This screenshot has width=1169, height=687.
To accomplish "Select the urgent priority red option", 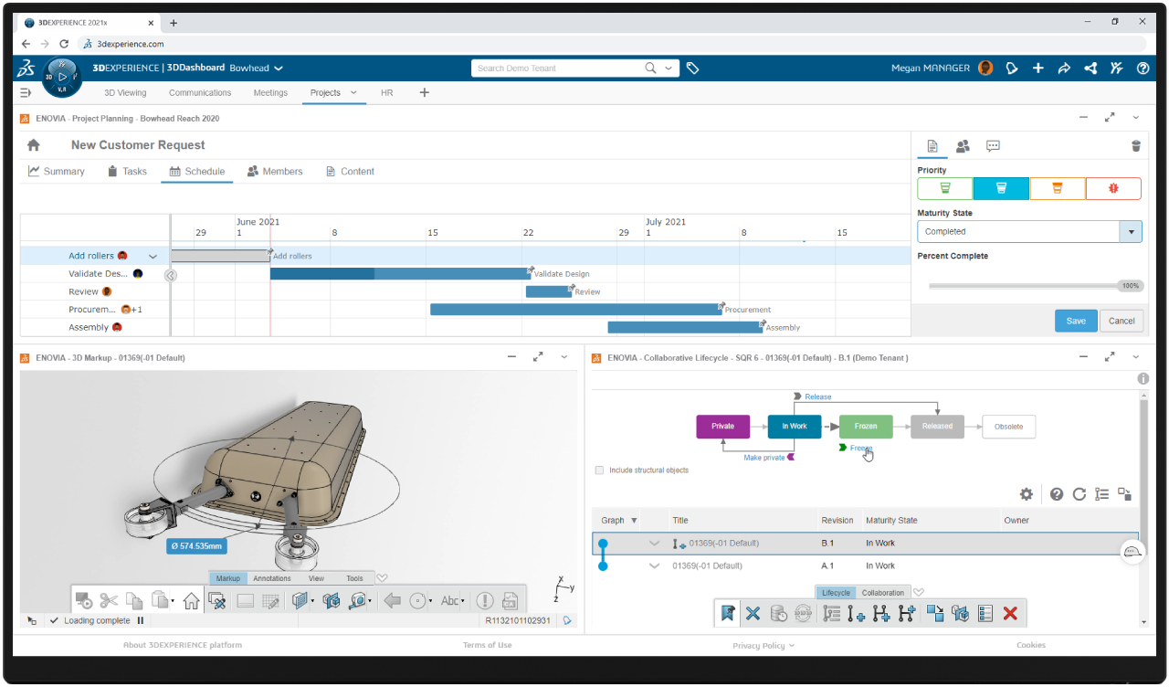I will (1113, 188).
